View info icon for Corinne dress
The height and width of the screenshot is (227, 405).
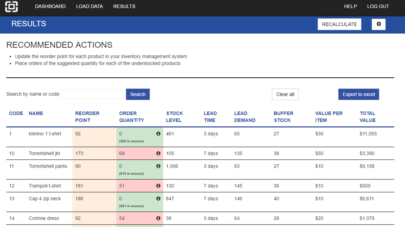[158, 218]
